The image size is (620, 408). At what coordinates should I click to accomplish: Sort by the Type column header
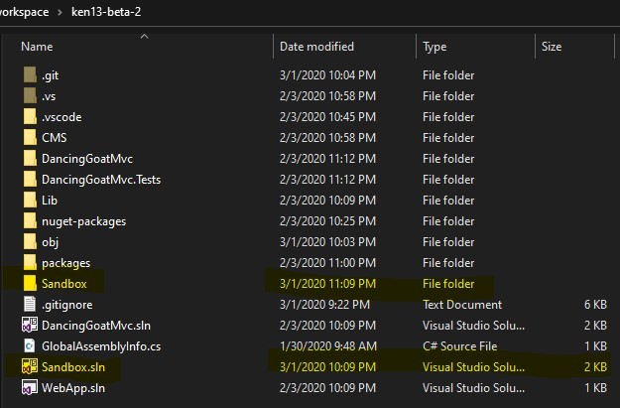click(x=434, y=47)
